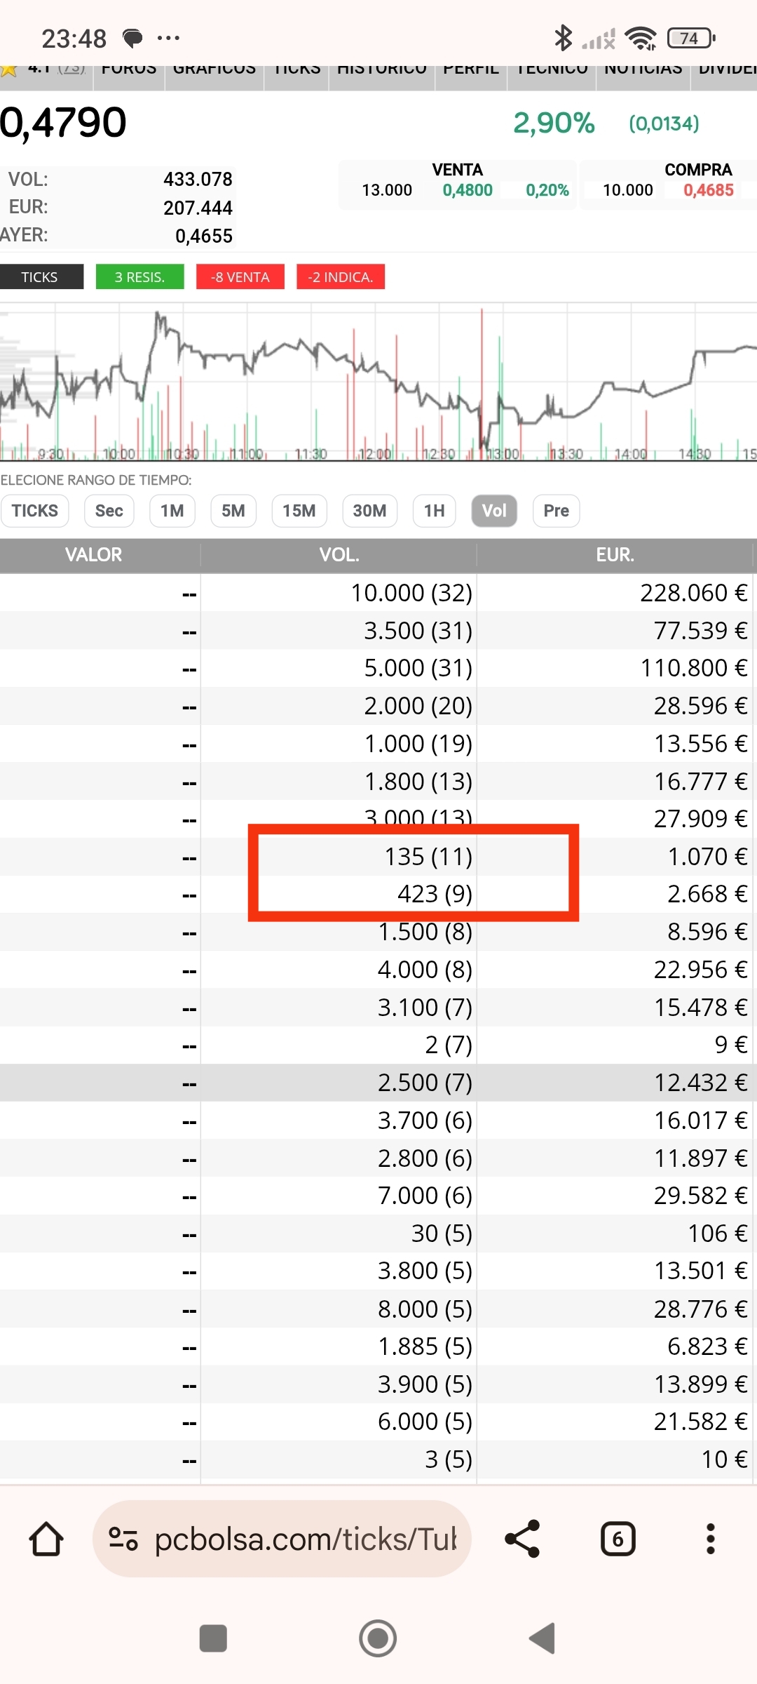Image resolution: width=757 pixels, height=1684 pixels.
Task: Click the EUR value 207.444
Action: tap(198, 208)
